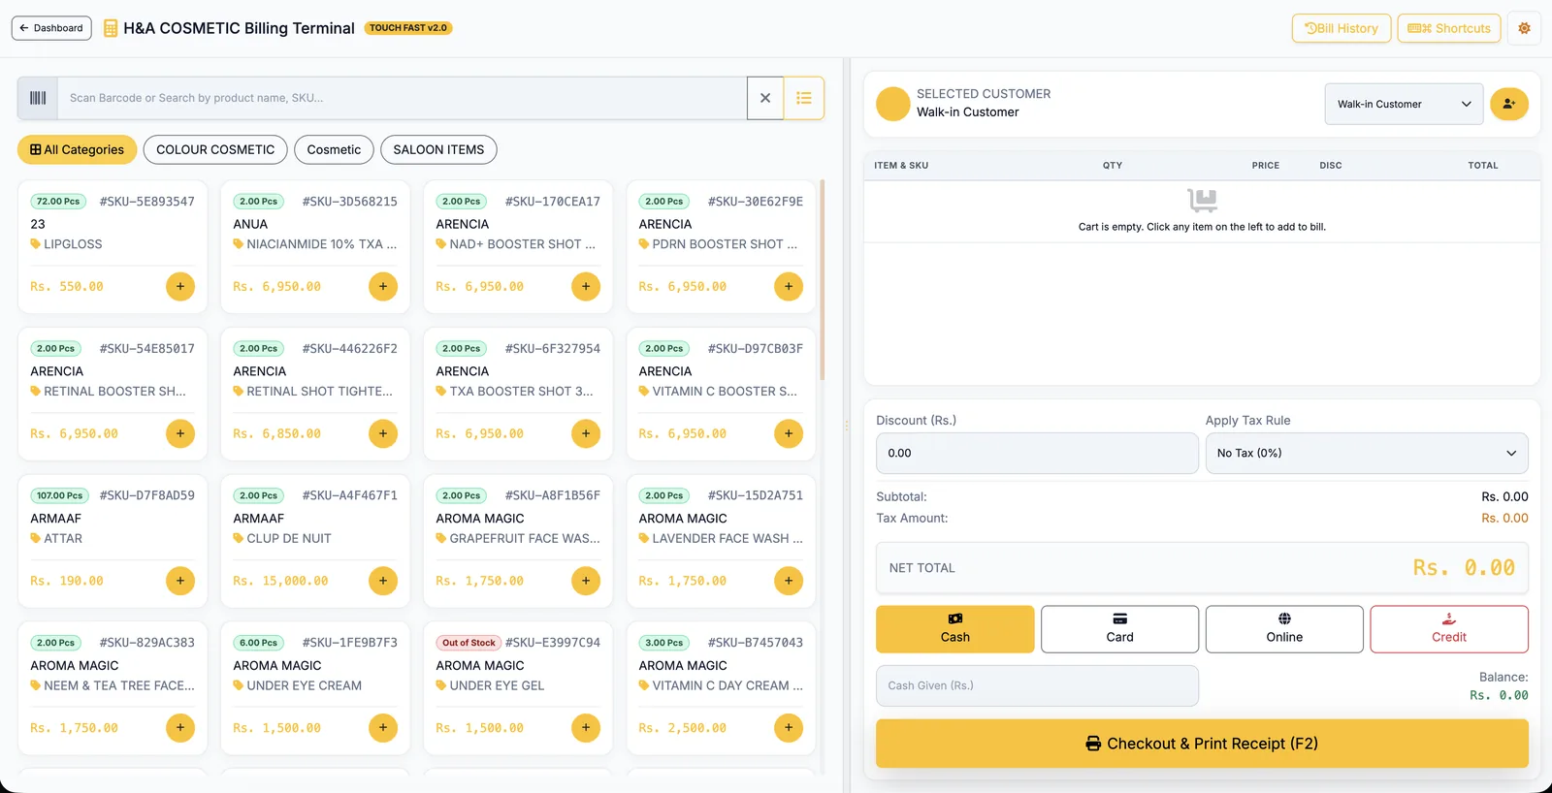1552x793 pixels.
Task: Open the settings gear icon
Action: click(1524, 28)
